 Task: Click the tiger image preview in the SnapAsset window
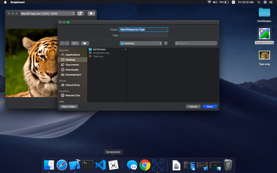[x=32, y=63]
